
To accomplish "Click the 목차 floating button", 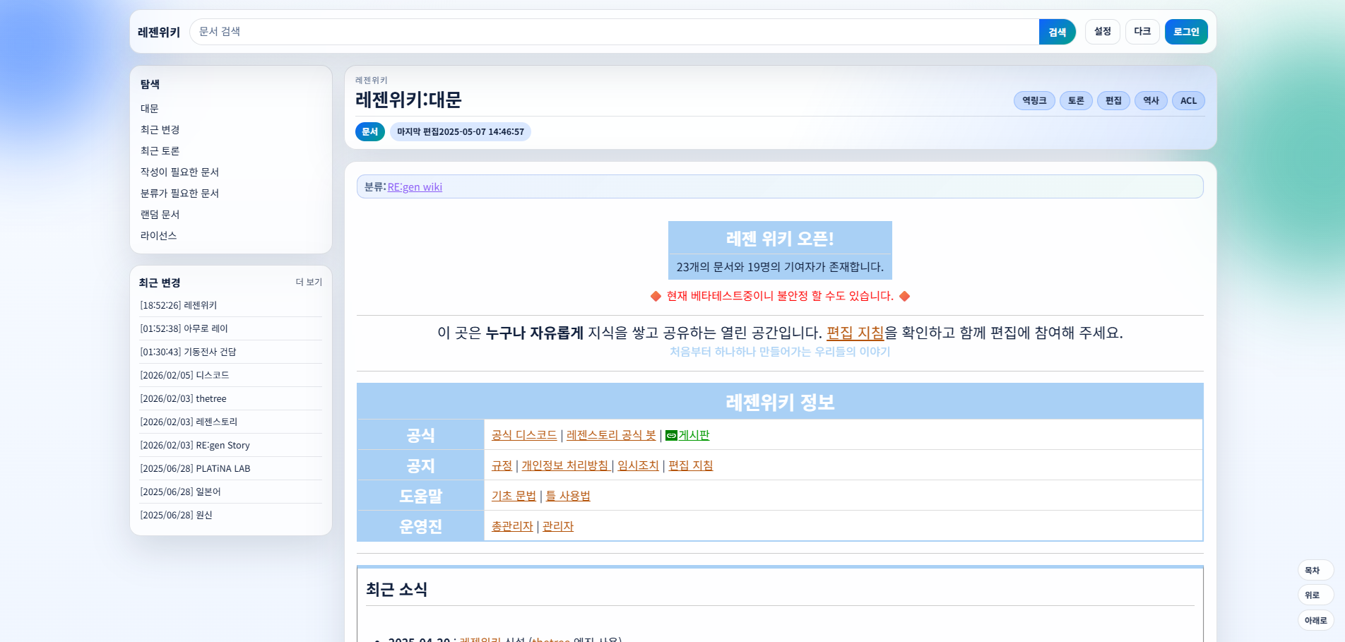I will pyautogui.click(x=1315, y=571).
